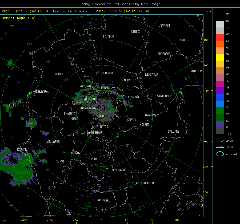
Task: Click the magenta 39 dBZ color swatch
Action: [220, 84]
